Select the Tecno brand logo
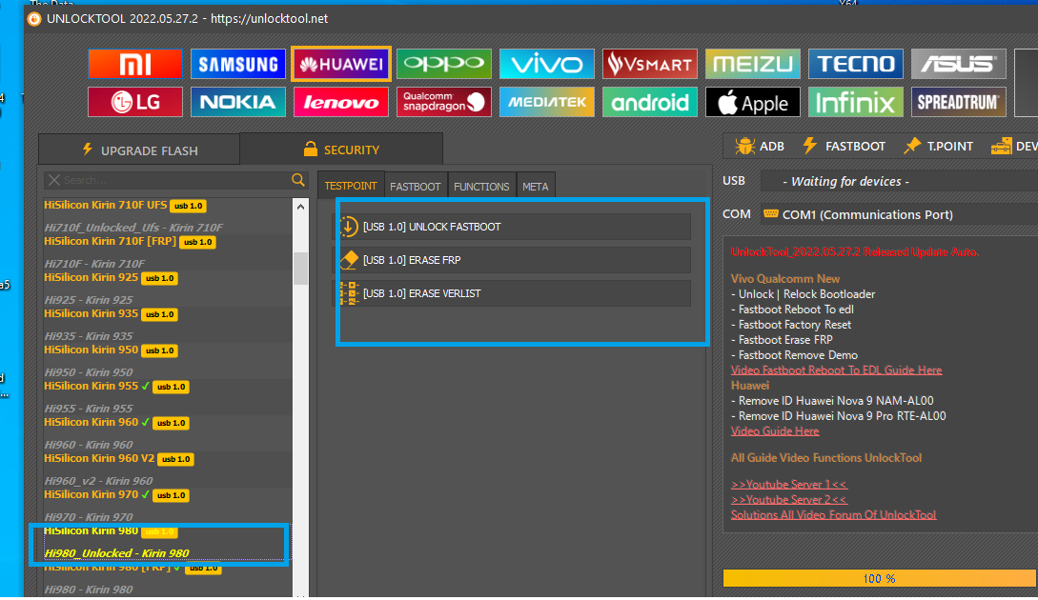Screen dimensions: 1038x600 coord(856,64)
